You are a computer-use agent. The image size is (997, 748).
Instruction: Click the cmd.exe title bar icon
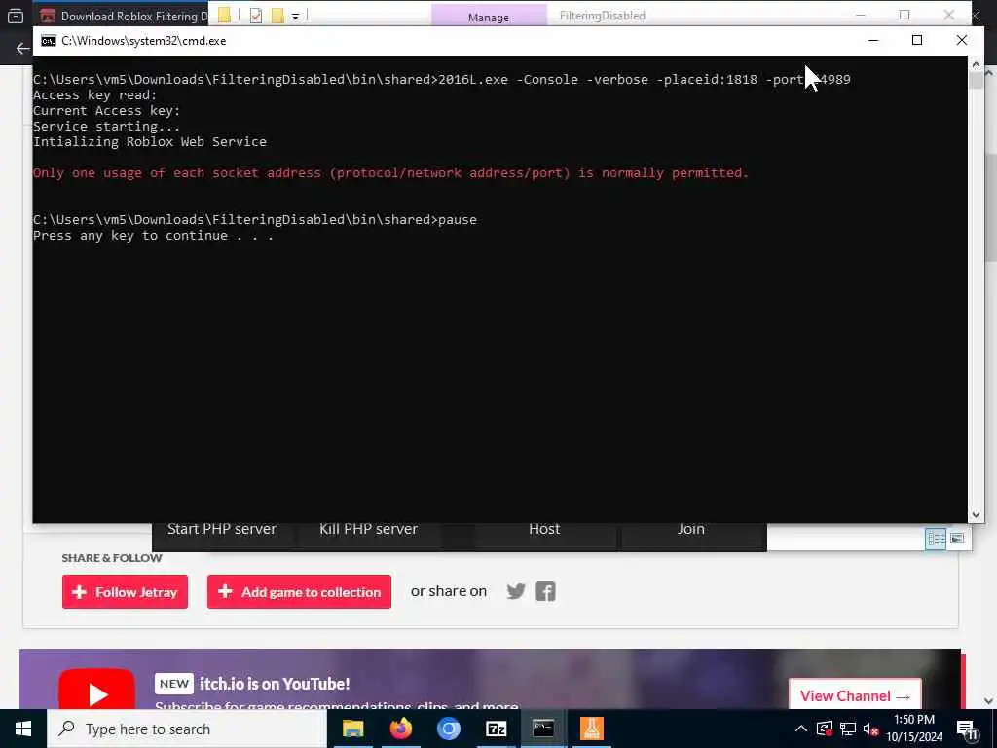click(x=49, y=41)
